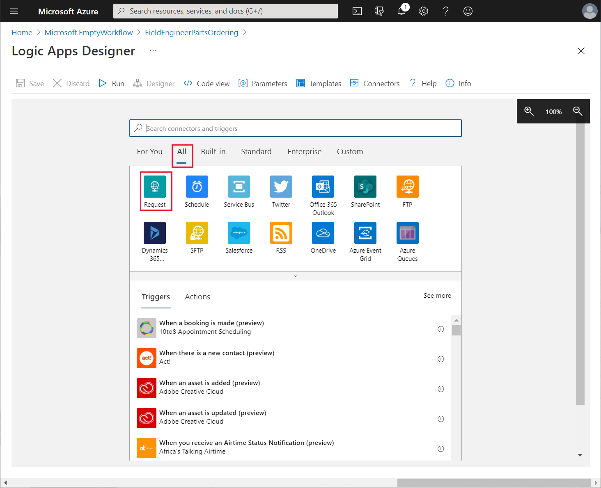Show info for asset is added trigger
Image resolution: width=601 pixels, height=488 pixels.
click(441, 389)
